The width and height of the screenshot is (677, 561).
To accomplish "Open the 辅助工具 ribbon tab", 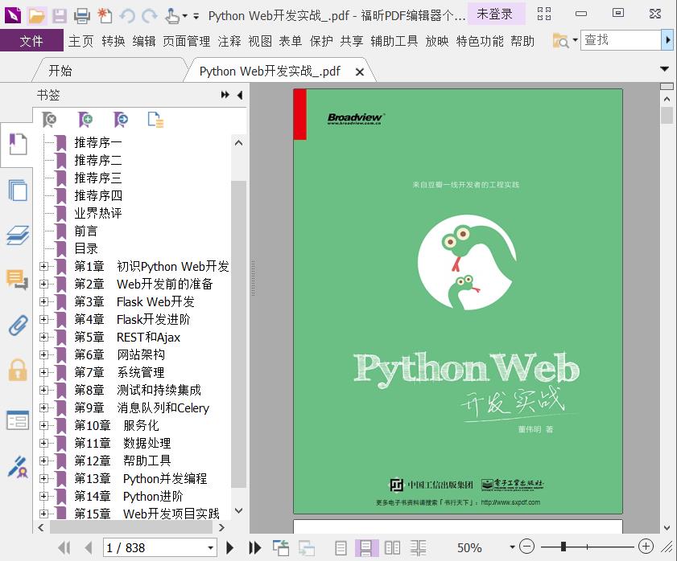I will 394,41.
